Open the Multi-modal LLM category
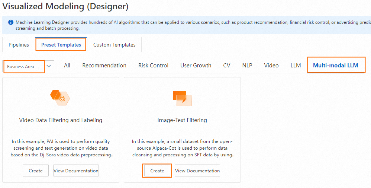 click(336, 66)
